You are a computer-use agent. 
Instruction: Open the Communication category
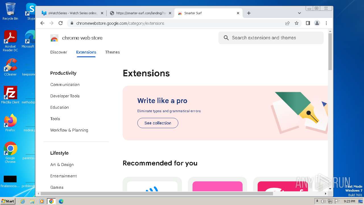coord(65,85)
